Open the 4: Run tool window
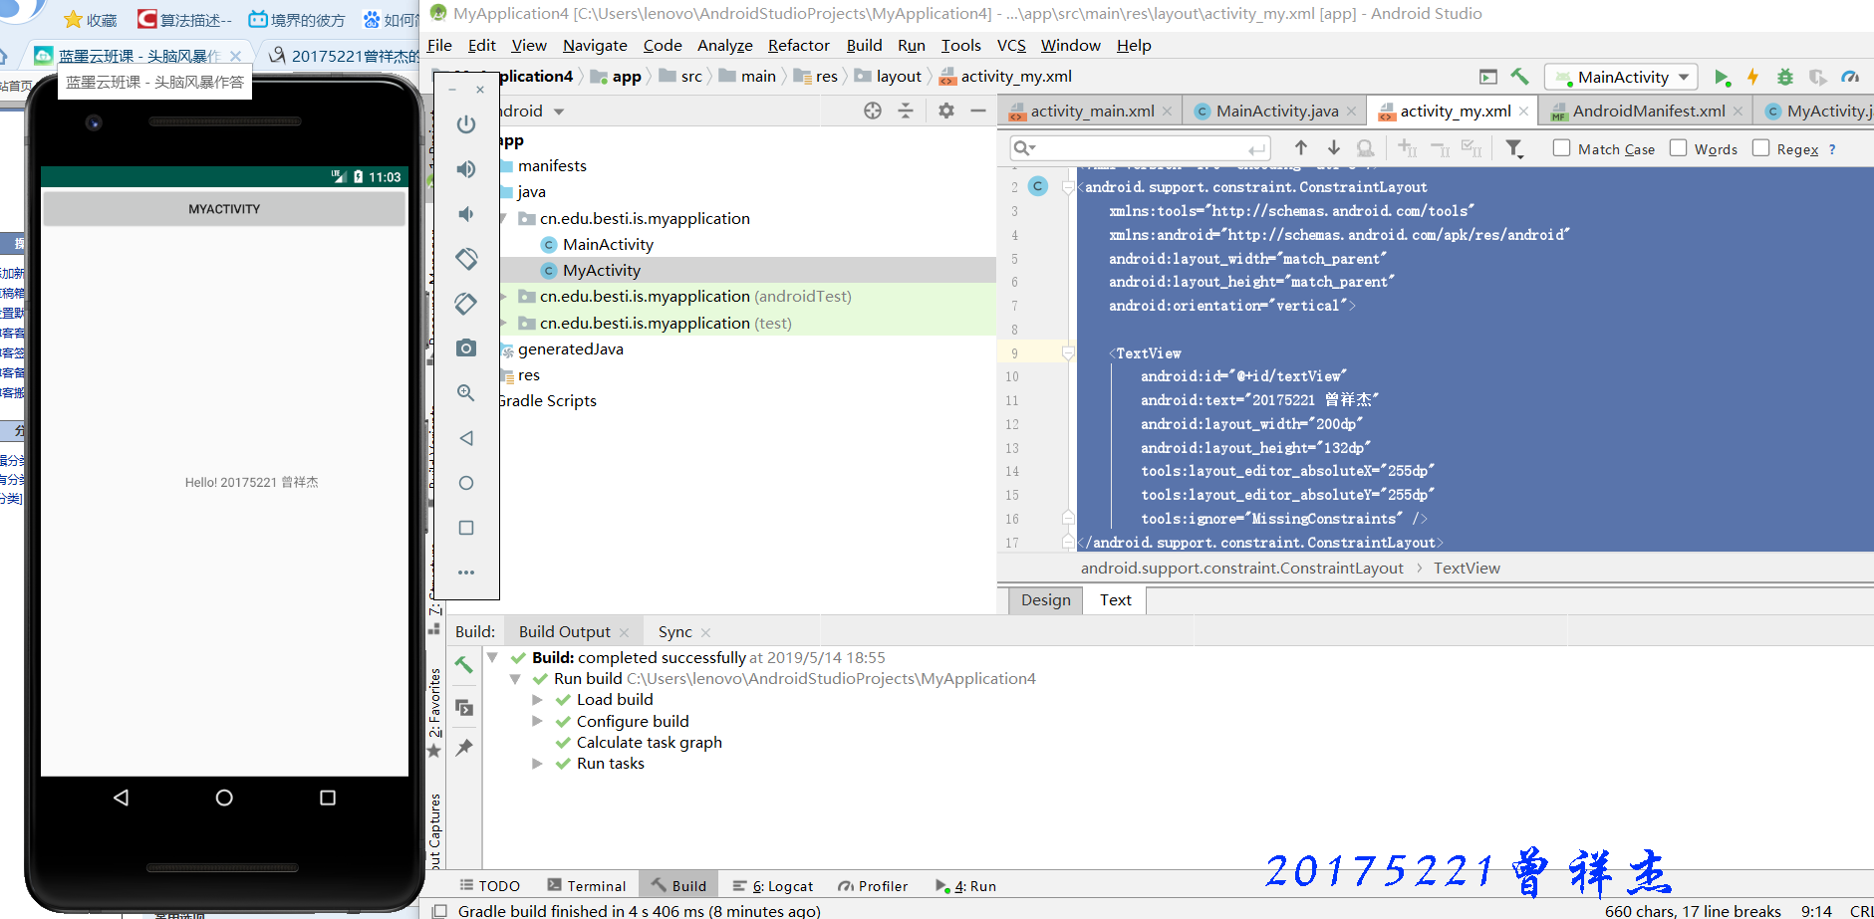Image resolution: width=1874 pixels, height=919 pixels. point(965,886)
